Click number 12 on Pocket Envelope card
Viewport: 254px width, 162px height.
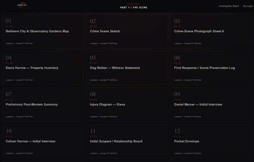[177, 131]
